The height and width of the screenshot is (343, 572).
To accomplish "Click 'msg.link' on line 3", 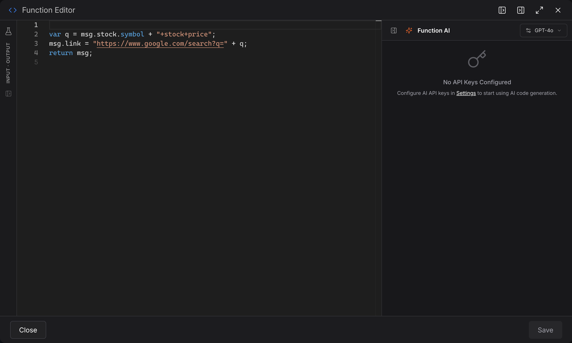I will [65, 44].
